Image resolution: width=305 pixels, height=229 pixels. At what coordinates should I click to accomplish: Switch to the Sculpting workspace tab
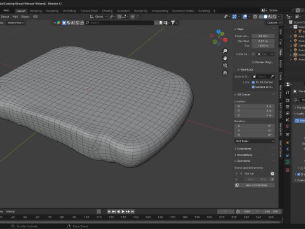(x=52, y=11)
